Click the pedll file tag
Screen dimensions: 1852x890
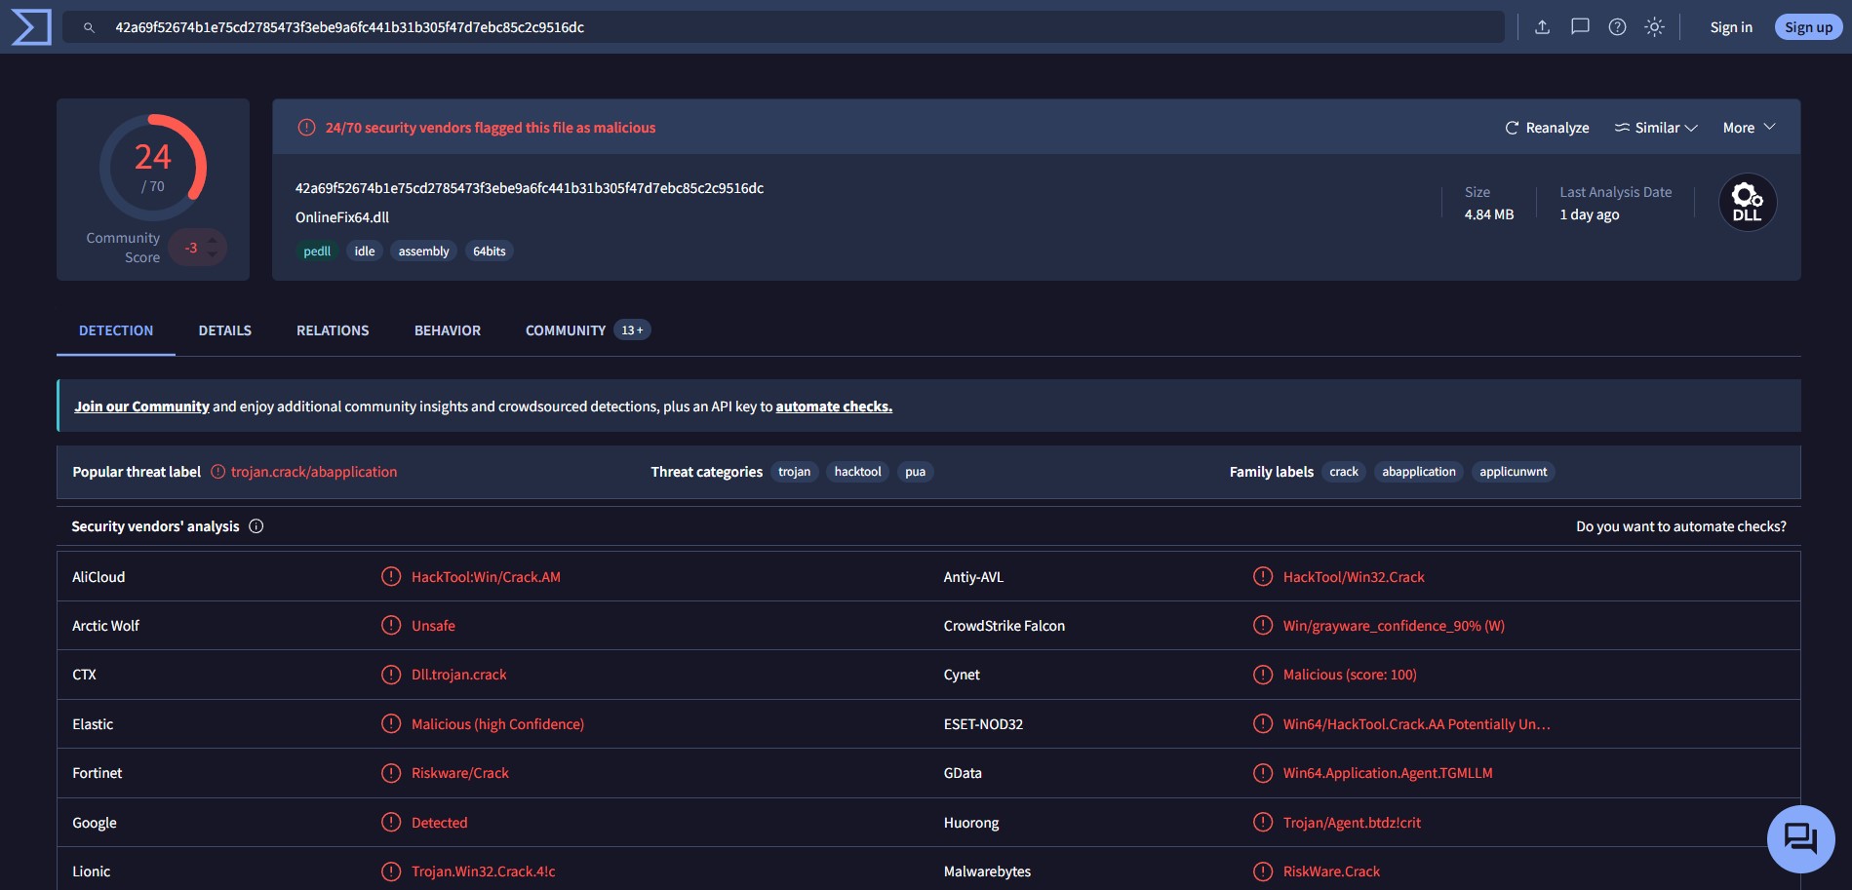pos(317,252)
